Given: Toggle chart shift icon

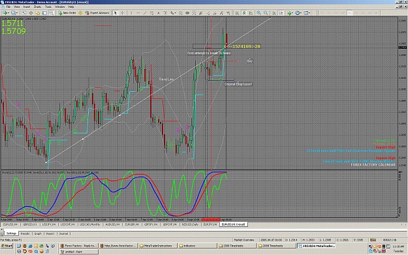Looking at the screenshot, I should (x=281, y=13).
